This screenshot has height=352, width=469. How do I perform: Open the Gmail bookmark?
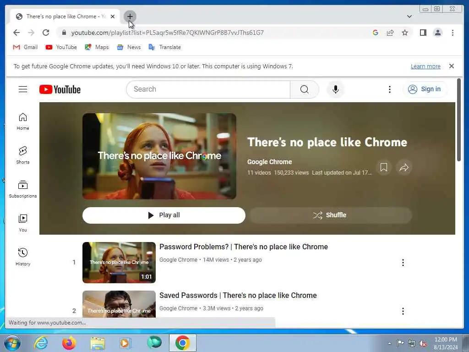coord(26,47)
